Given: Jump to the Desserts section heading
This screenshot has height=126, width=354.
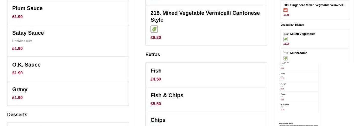Looking at the screenshot, I should pyautogui.click(x=17, y=115).
